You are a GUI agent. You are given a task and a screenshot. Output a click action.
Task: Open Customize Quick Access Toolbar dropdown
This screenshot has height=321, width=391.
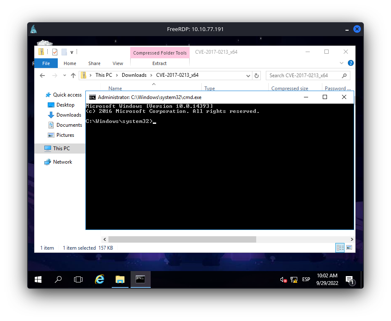click(72, 52)
